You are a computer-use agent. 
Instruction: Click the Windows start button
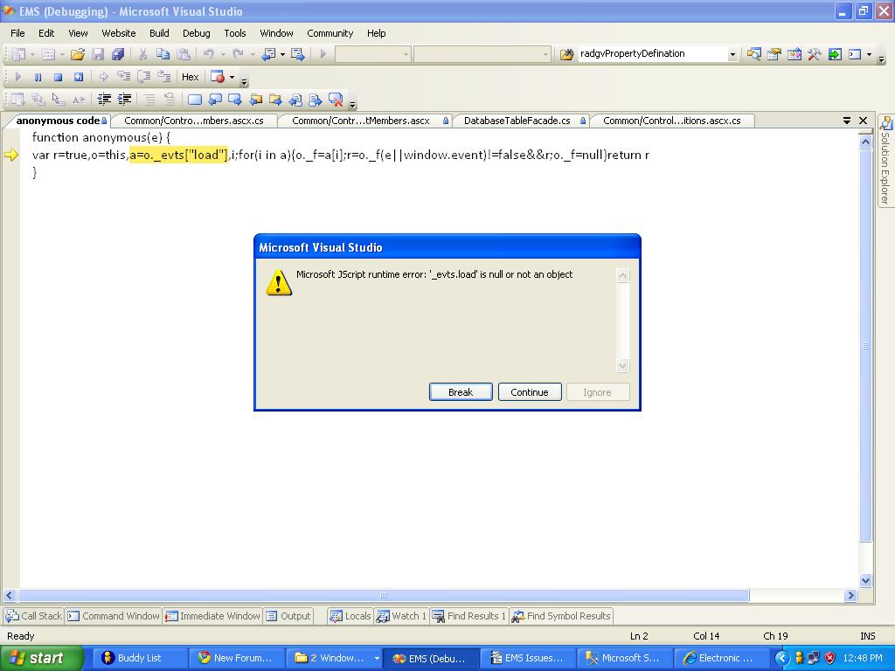pyautogui.click(x=41, y=658)
